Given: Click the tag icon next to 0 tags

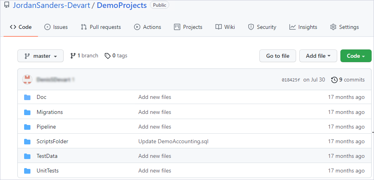Looking at the screenshot, I should [108, 56].
